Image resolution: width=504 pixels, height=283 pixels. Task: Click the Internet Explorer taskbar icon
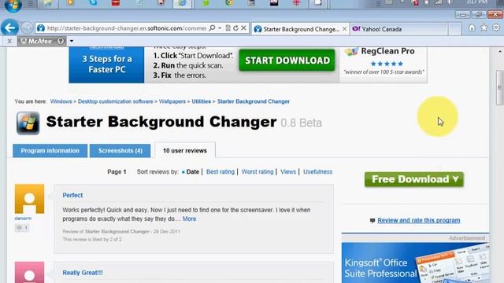[x=182, y=3]
